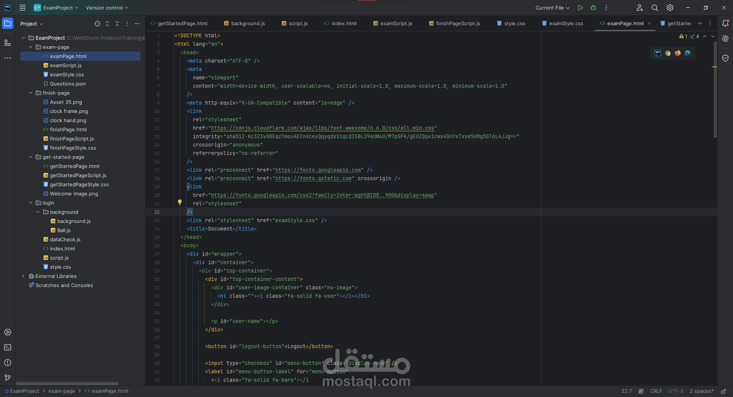This screenshot has width=733, height=397.
Task: Open the Project tool window icon
Action: coord(8,23)
